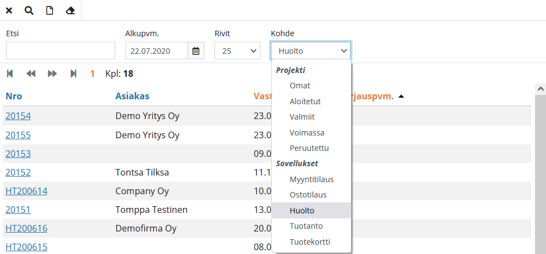Click the eraser clear icon

click(x=70, y=10)
